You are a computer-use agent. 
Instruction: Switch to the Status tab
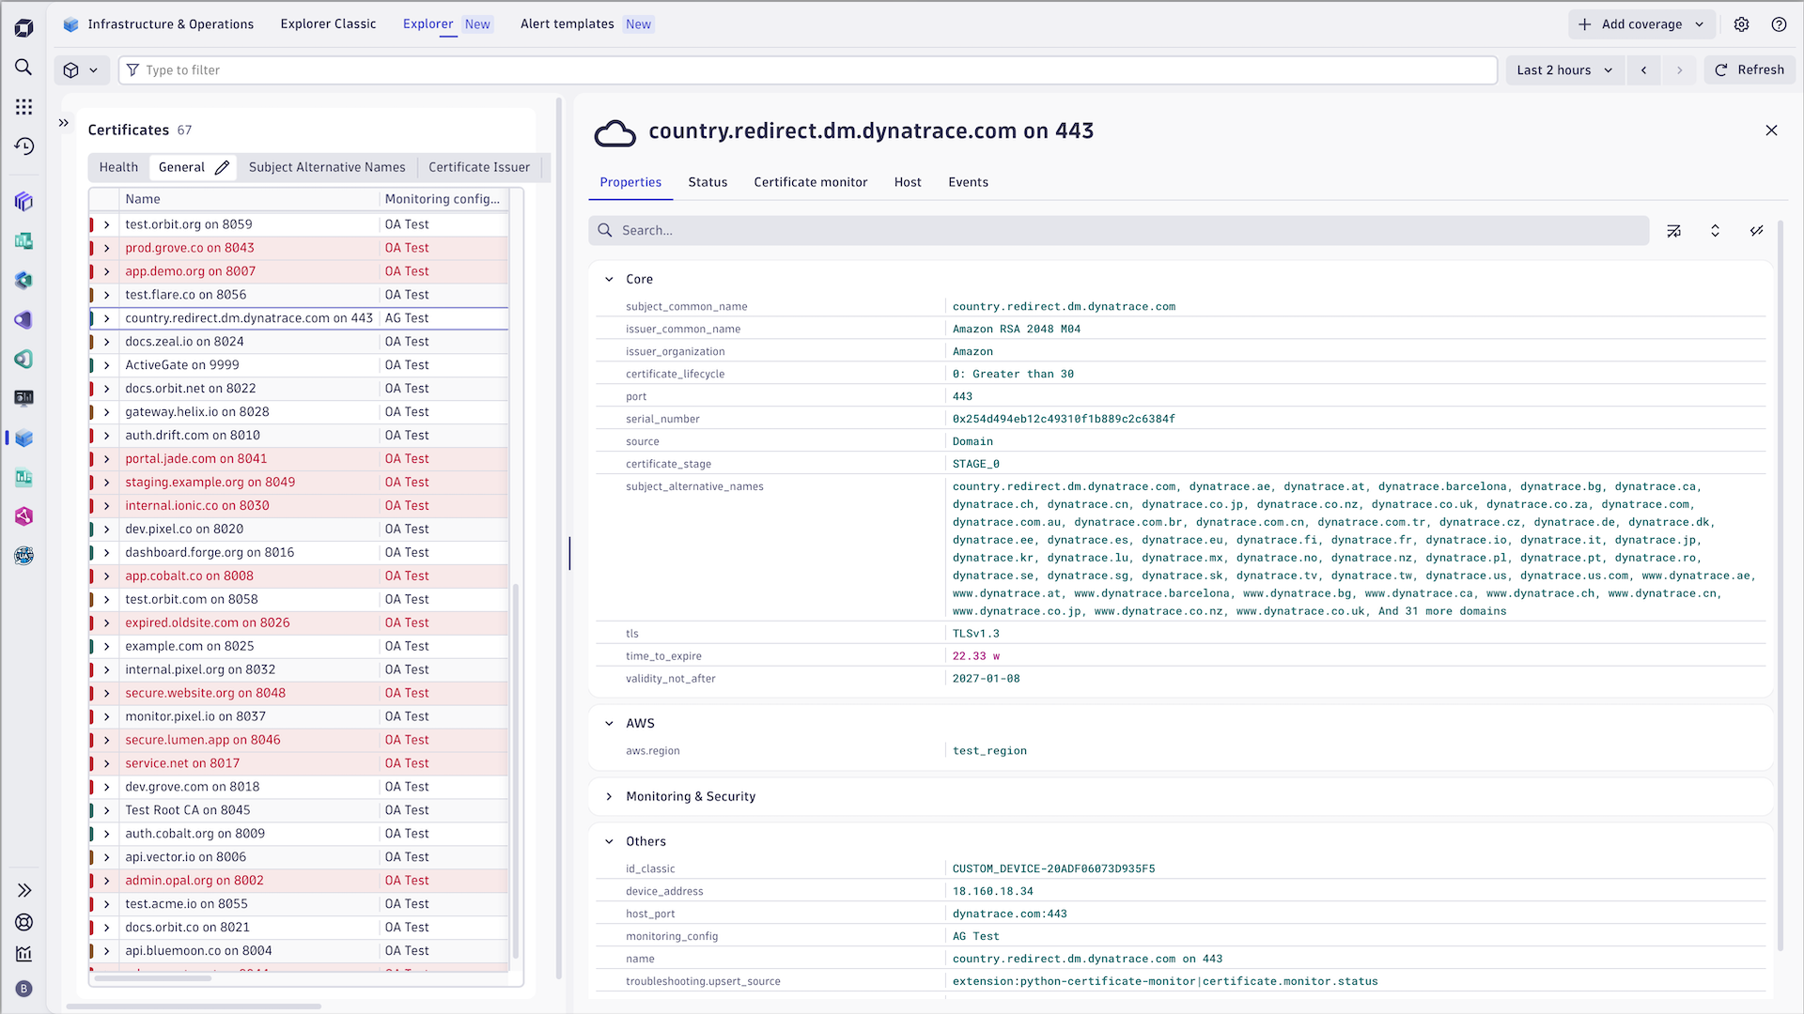[x=708, y=182]
